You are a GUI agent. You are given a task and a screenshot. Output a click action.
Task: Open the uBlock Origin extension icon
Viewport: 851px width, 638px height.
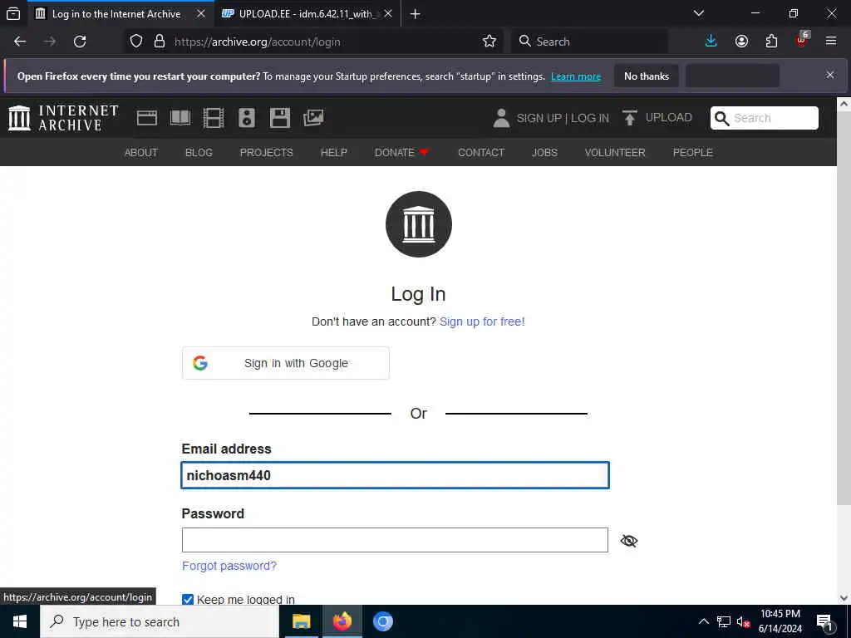(802, 40)
